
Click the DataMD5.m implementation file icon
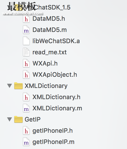tap(26, 30)
